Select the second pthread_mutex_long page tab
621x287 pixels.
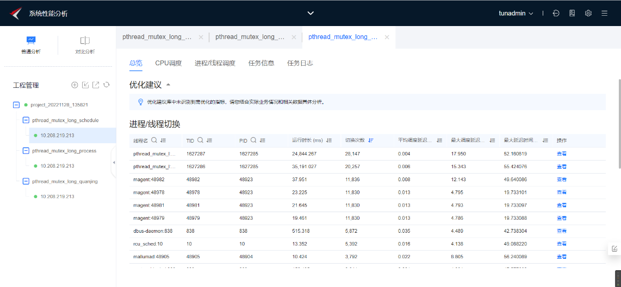pos(250,37)
